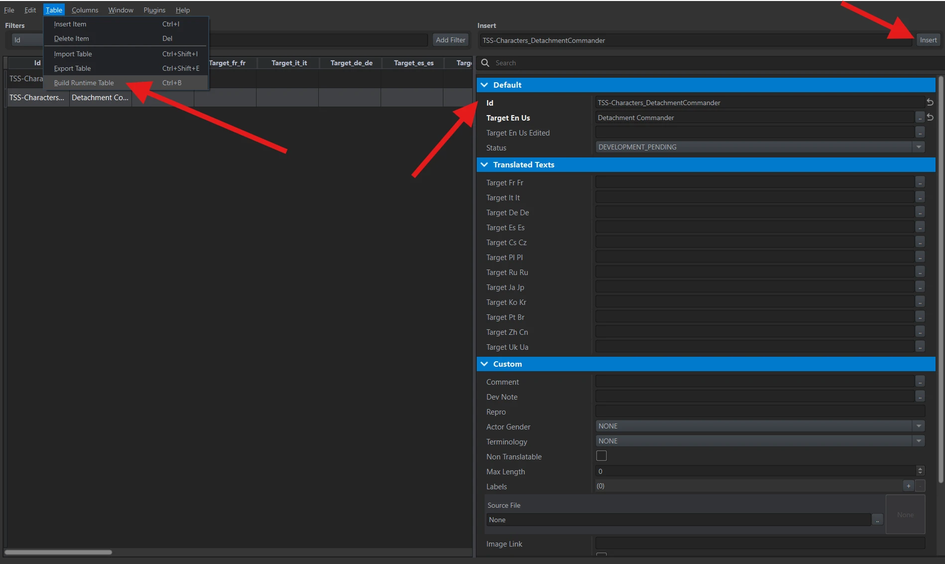Reset the Id field value
This screenshot has height=564, width=945.
coord(930,102)
